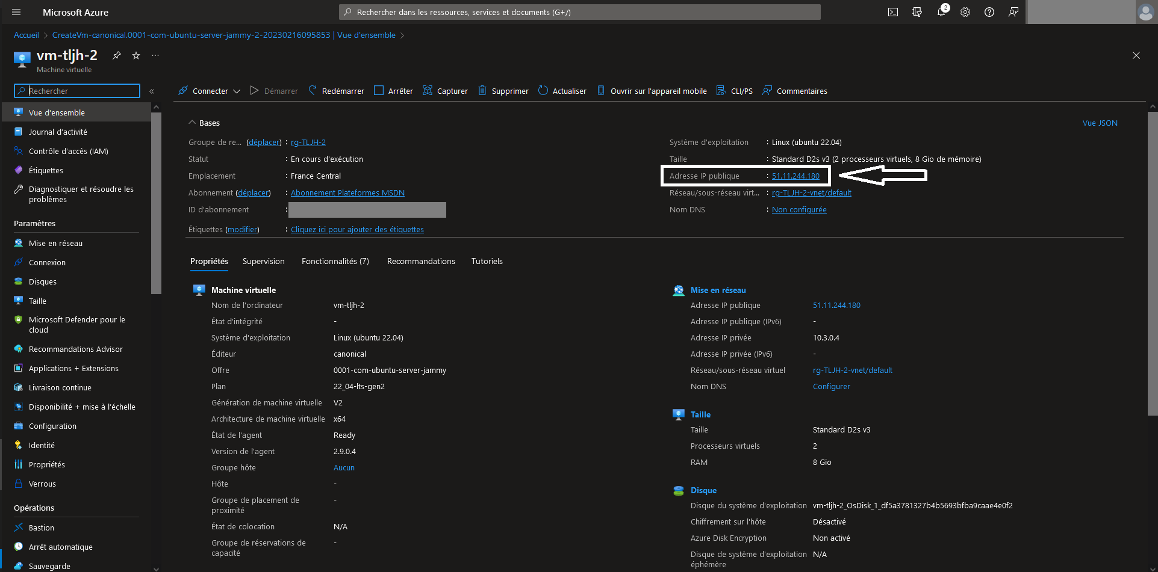Open the Abonnement Plateformes MSDN link
The width and height of the screenshot is (1158, 572).
pos(347,193)
